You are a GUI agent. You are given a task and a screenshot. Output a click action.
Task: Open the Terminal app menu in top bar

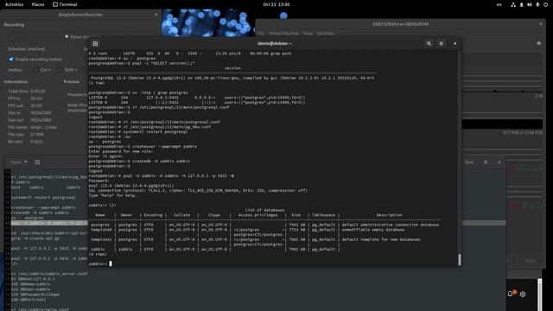pyautogui.click(x=65, y=4)
